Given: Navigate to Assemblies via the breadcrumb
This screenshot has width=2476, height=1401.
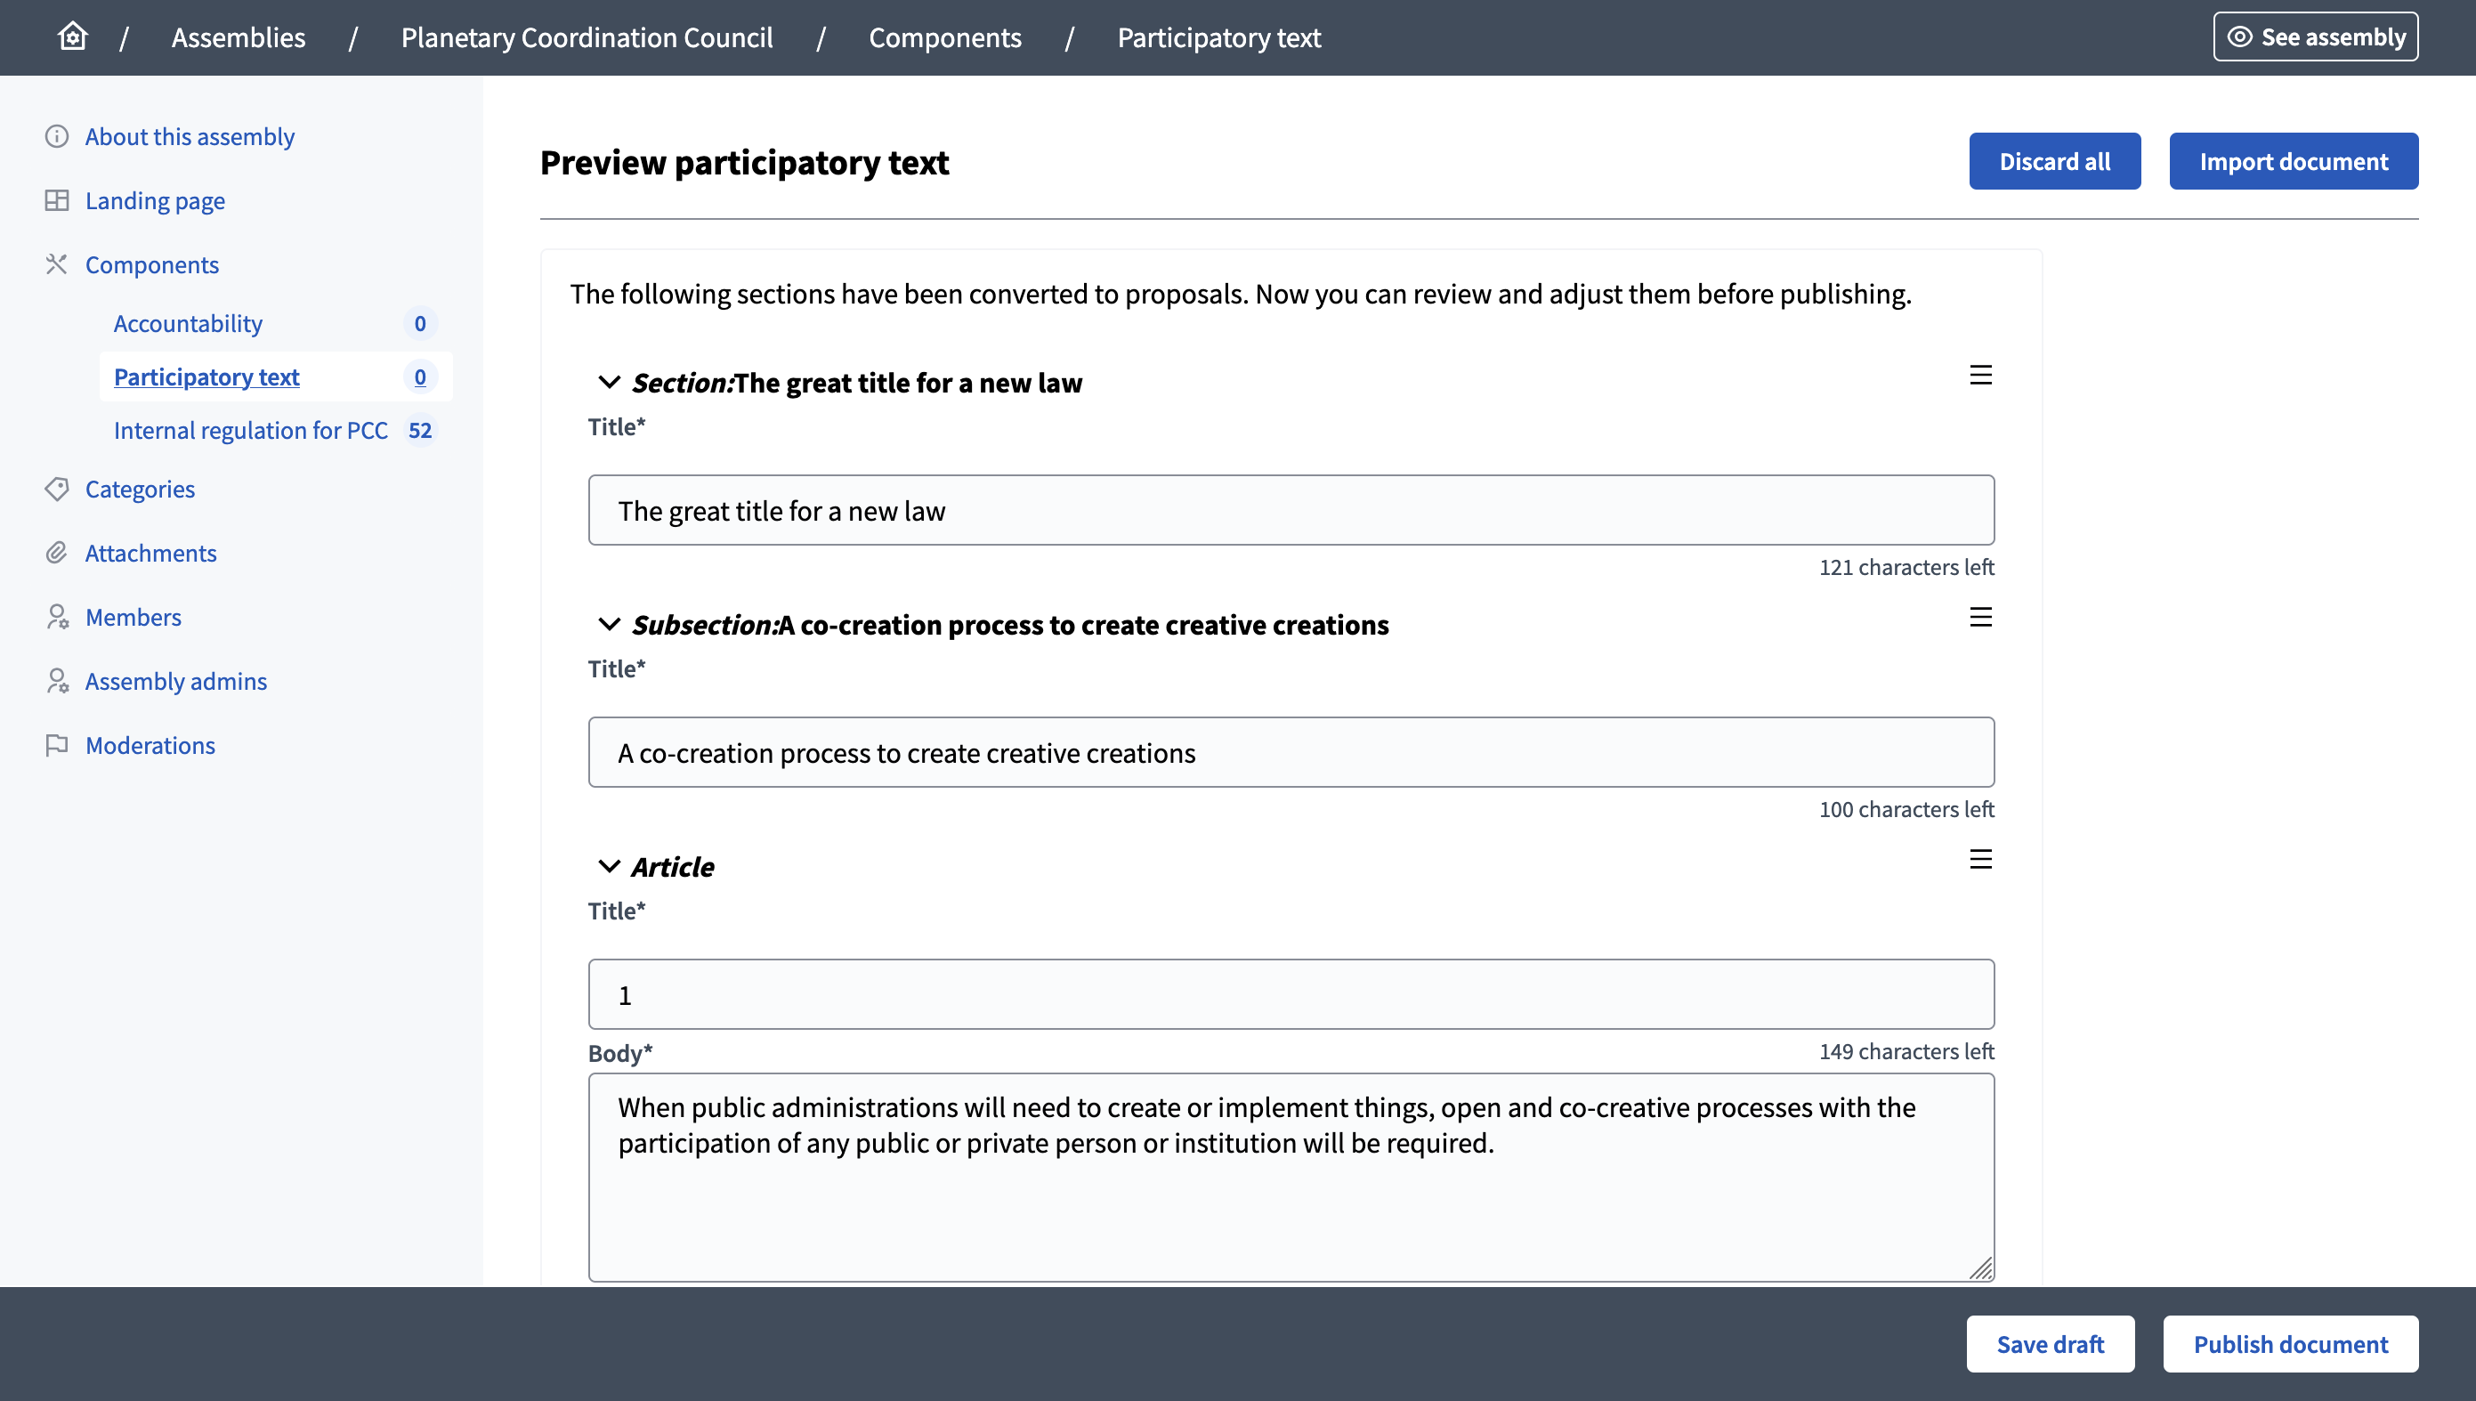Looking at the screenshot, I should tap(238, 37).
